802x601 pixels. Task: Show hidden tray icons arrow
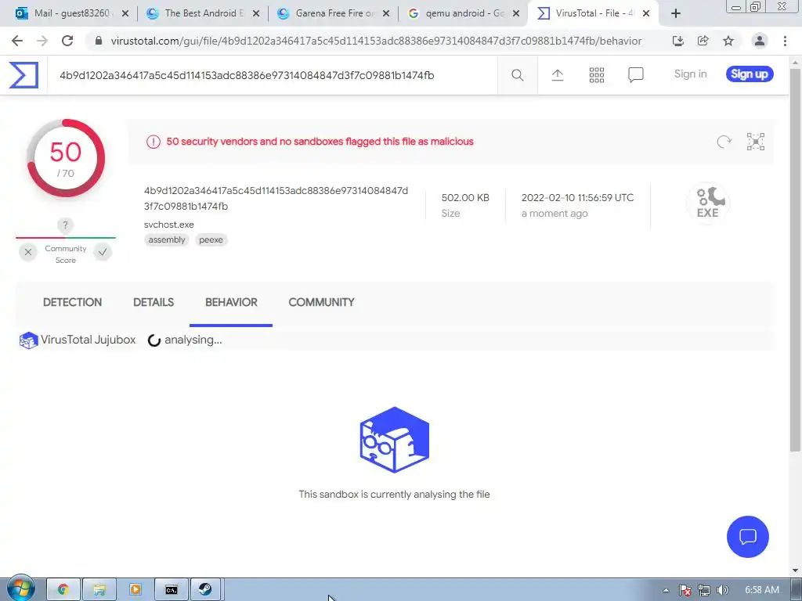(x=666, y=590)
